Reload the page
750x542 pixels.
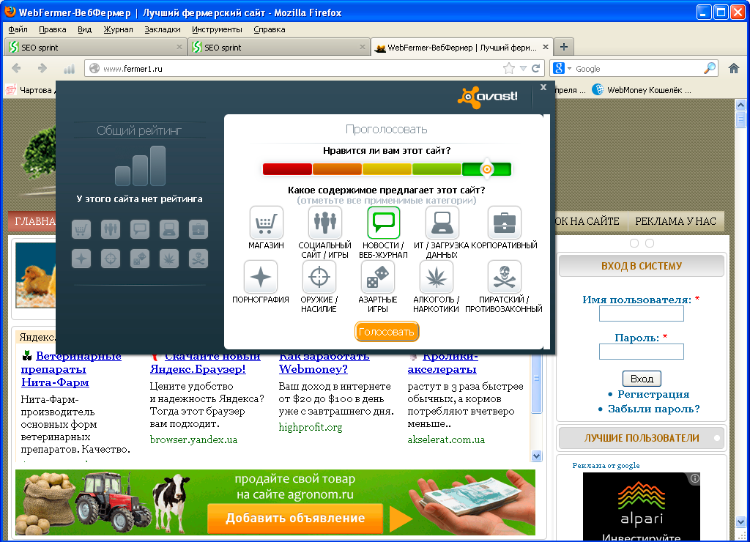pyautogui.click(x=535, y=68)
